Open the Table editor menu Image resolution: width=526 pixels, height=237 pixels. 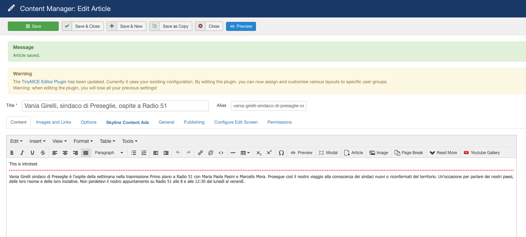coord(107,141)
